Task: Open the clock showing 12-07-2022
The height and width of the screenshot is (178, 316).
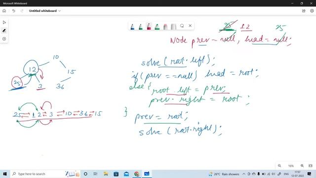Action: pyautogui.click(x=297, y=174)
